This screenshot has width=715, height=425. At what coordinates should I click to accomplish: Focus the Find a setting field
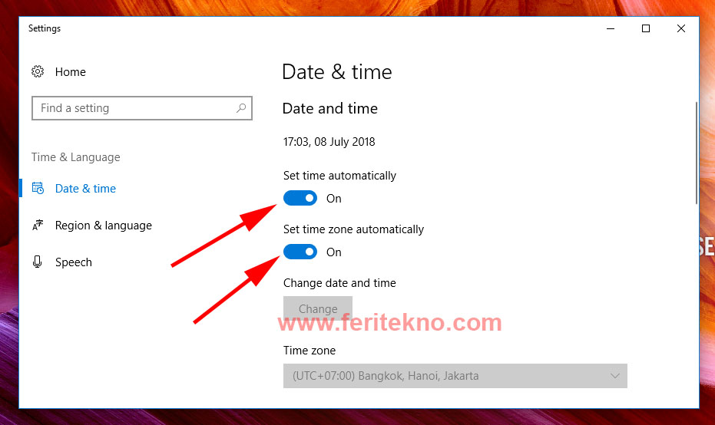(142, 108)
